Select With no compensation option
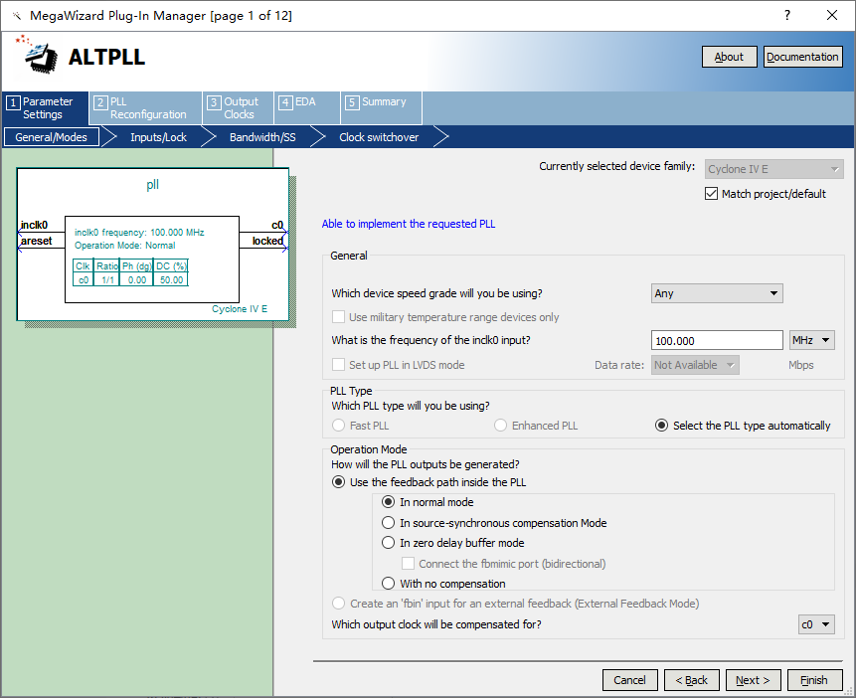Image resolution: width=856 pixels, height=698 pixels. pos(388,584)
